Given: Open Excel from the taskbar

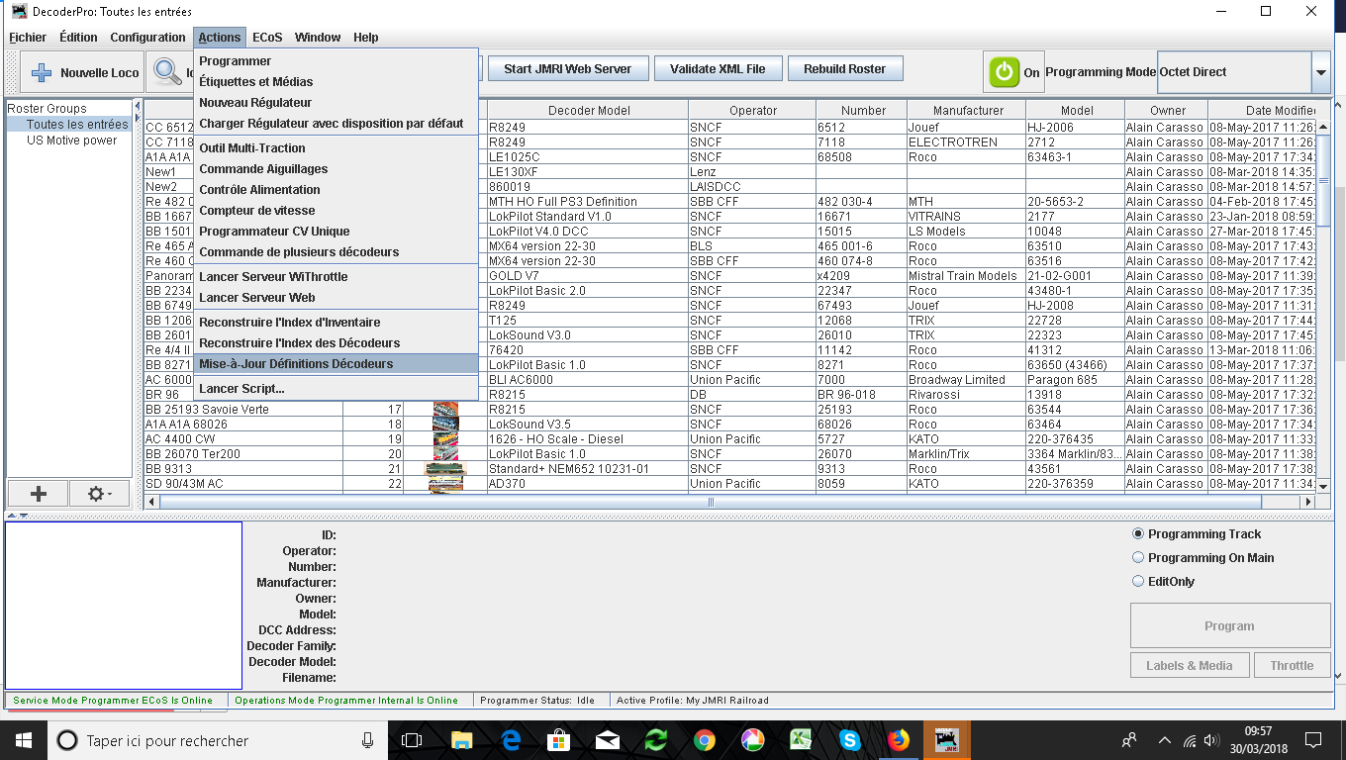Looking at the screenshot, I should click(801, 740).
